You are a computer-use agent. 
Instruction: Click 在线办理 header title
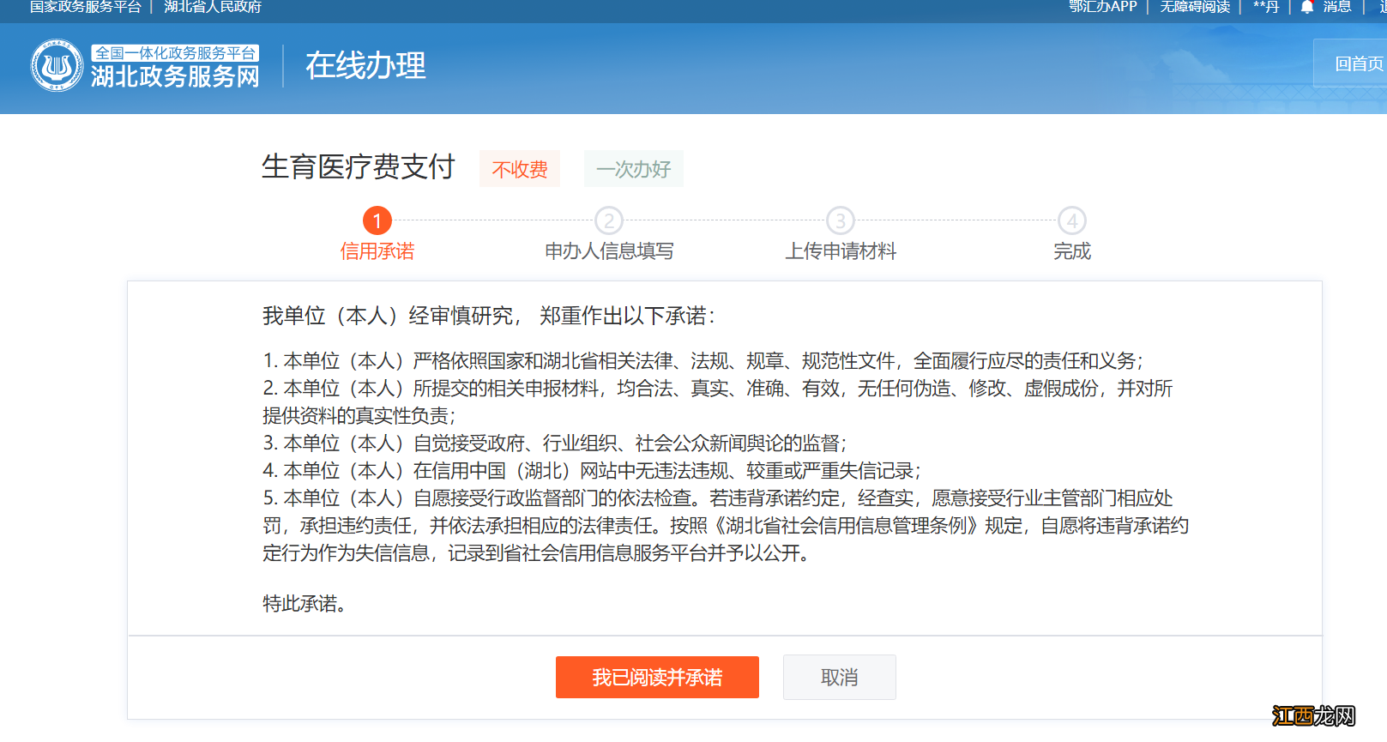tap(365, 66)
